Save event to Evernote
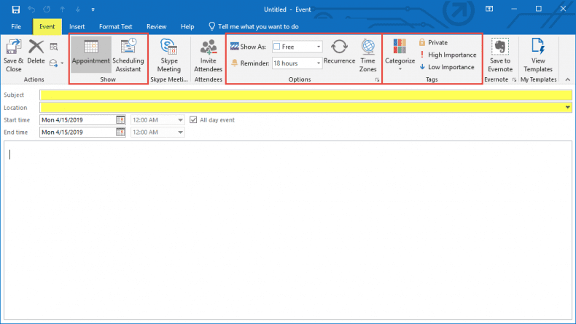Screen dimensions: 576x324 pyautogui.click(x=500, y=55)
